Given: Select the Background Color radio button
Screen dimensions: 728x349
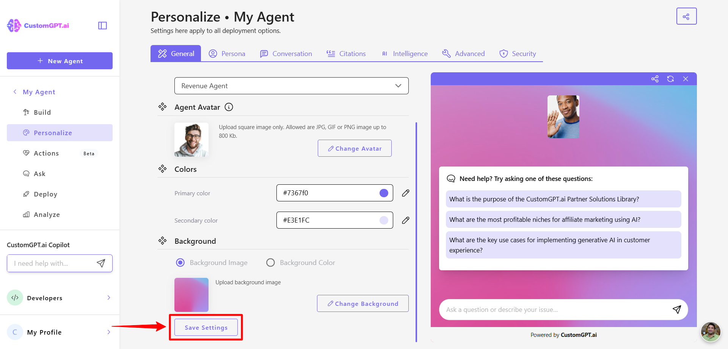Looking at the screenshot, I should tap(270, 262).
